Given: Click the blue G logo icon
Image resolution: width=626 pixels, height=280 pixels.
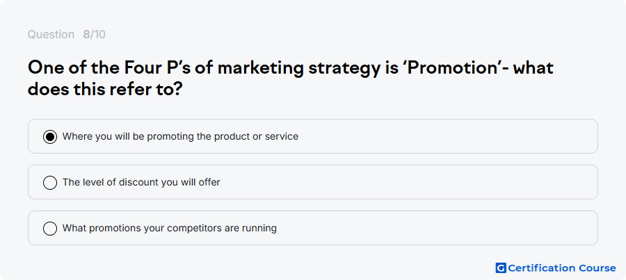Looking at the screenshot, I should (x=501, y=268).
